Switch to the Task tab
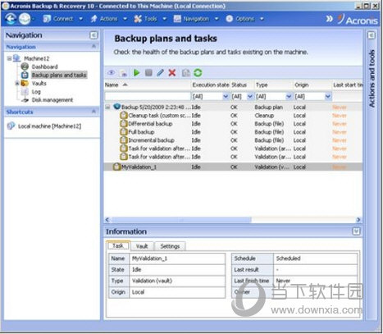This screenshot has height=334, width=383. coord(118,245)
